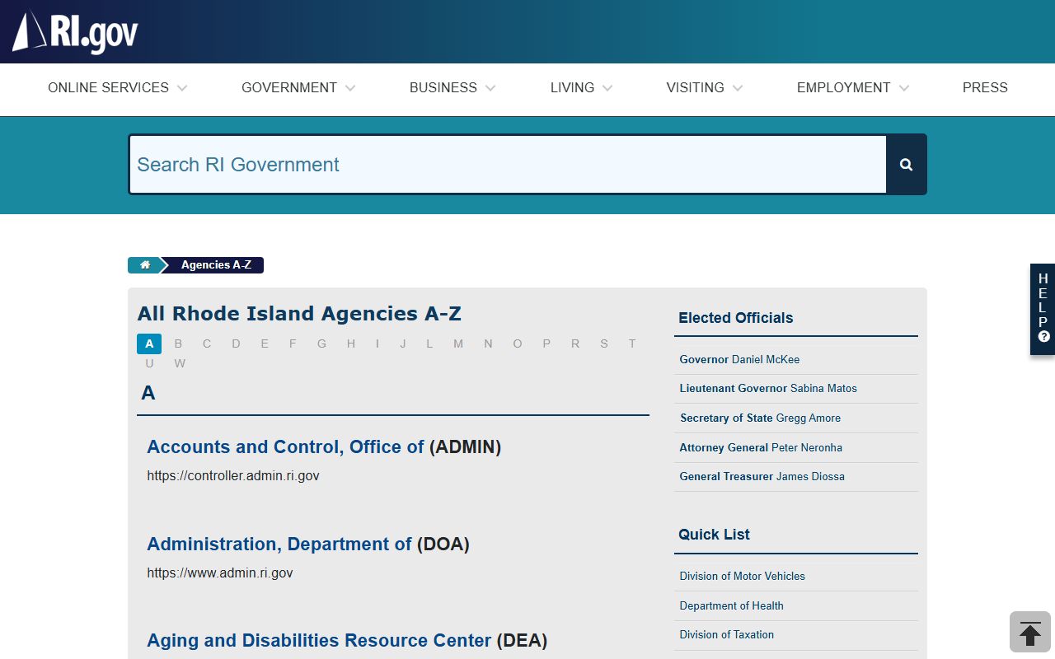Open the Press menu item
This screenshot has height=659, width=1055.
point(985,88)
